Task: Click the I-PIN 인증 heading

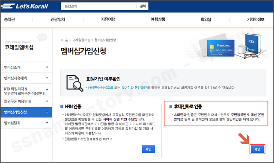Action: (x=73, y=106)
